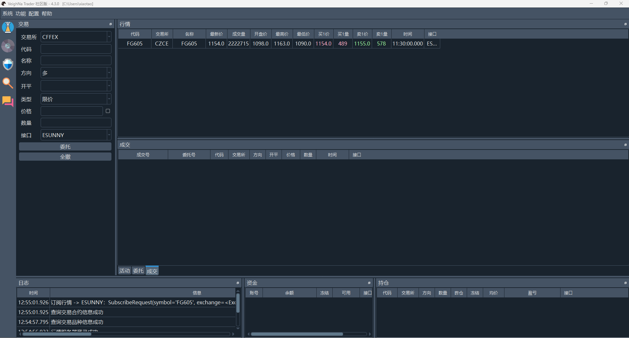This screenshot has height=338, width=629.
Task: Click the vinyl disc recorder icon
Action: 8,46
